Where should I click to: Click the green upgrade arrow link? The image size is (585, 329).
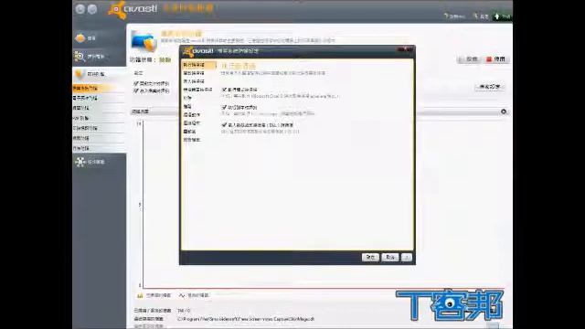point(502,16)
